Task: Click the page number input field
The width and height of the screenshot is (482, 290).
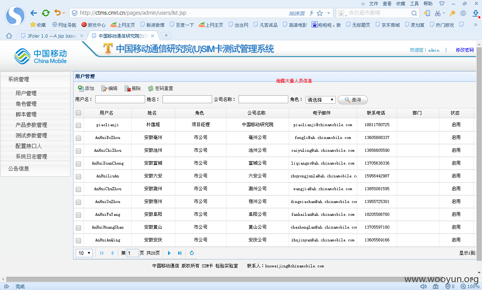Action: [133, 253]
